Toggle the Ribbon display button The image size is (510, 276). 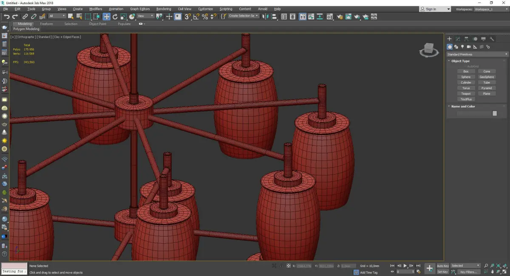coord(303,17)
